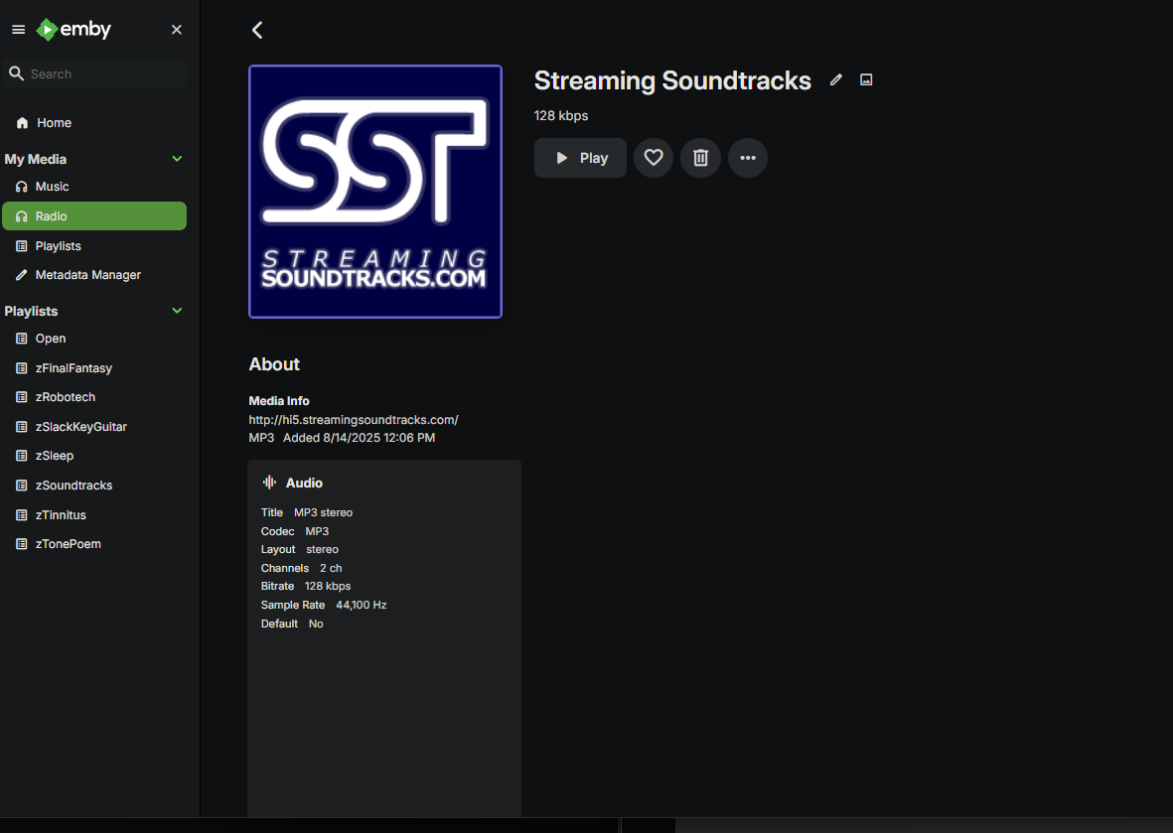Click the Radio headphones icon
This screenshot has width=1173, height=833.
(22, 216)
